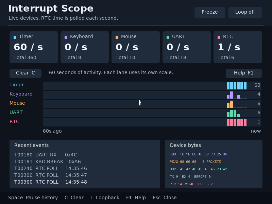
Task: Click the tallest purple bar in Keyboard lane
Action: [x=232, y=95]
